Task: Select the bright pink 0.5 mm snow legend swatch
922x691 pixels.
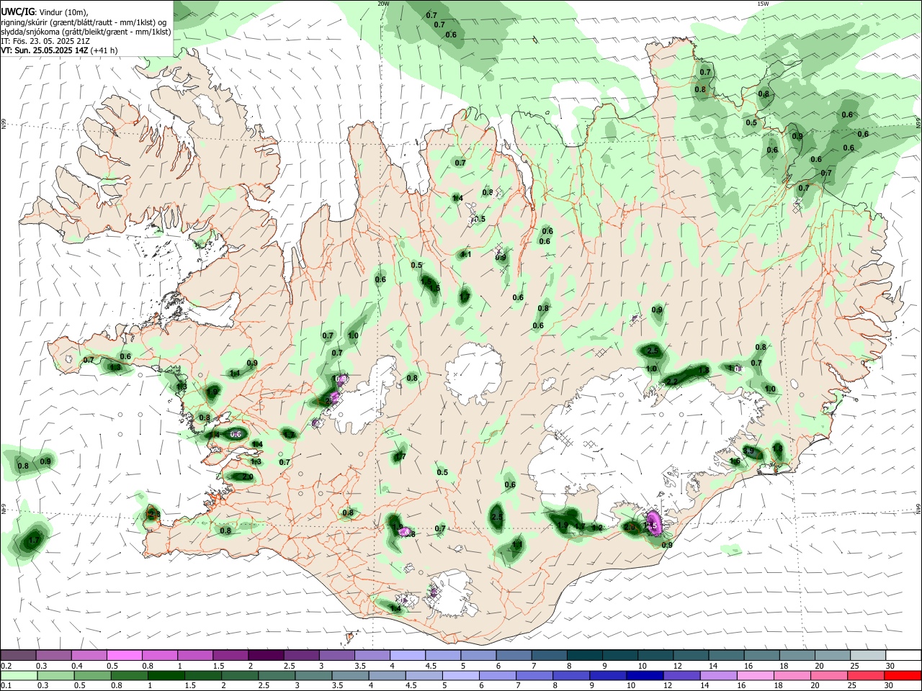Action: point(124,655)
